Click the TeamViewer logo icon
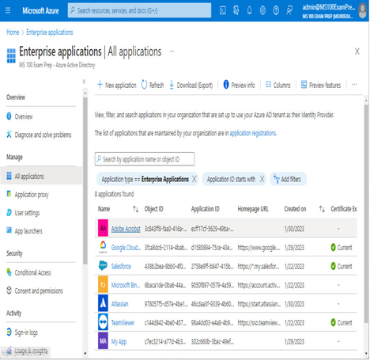This screenshot has height=361, width=370. pos(103,322)
